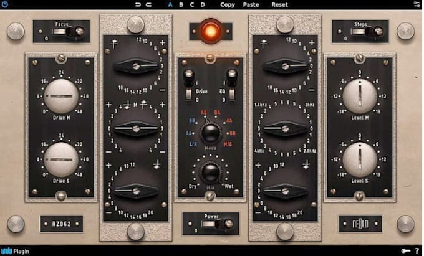Click the Reset button

(279, 4)
